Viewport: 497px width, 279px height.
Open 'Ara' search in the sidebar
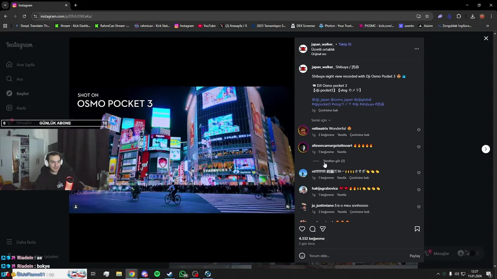pos(15,79)
